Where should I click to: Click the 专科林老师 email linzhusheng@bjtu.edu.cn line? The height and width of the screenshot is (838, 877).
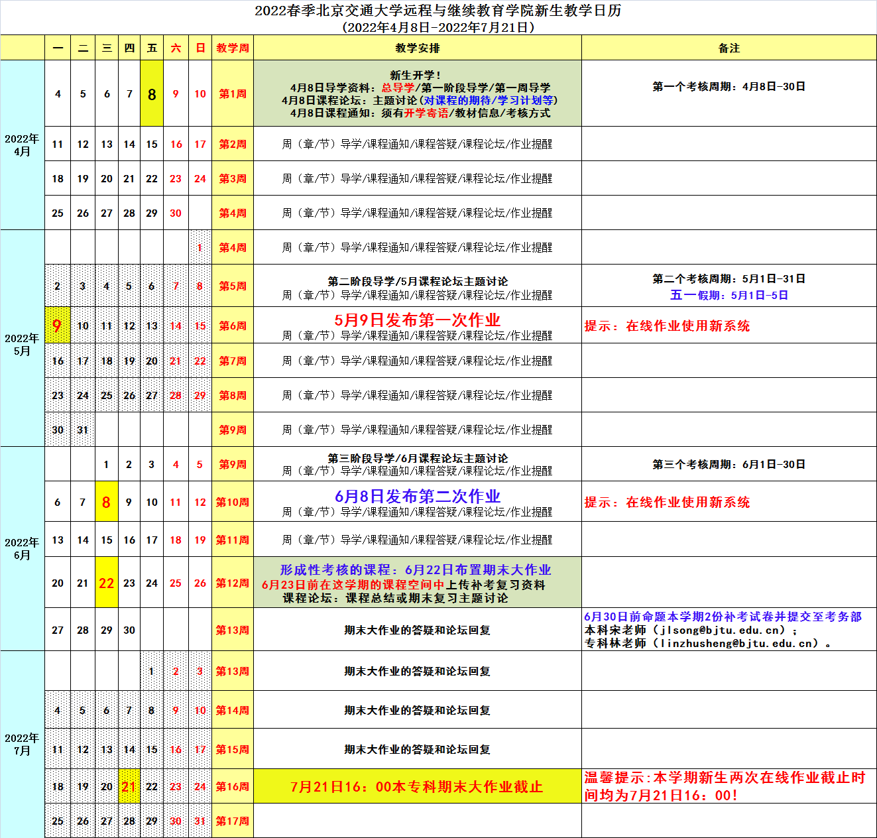(708, 643)
